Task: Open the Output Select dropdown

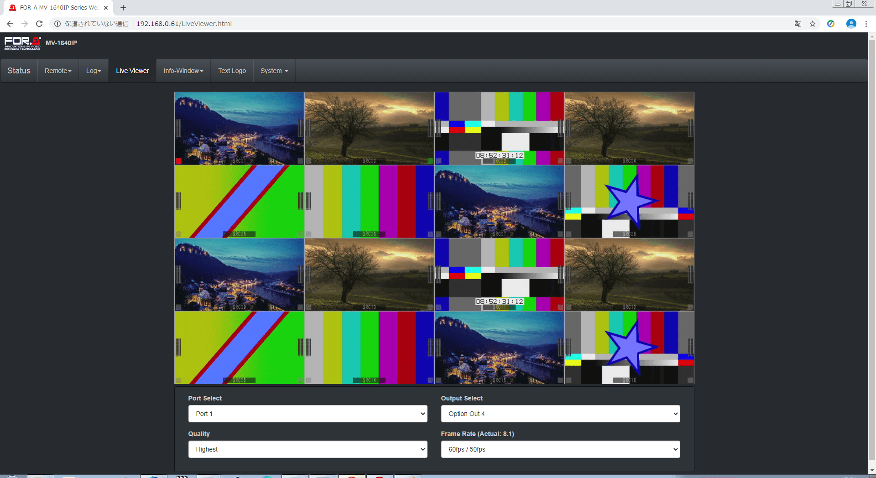Action: coord(560,414)
